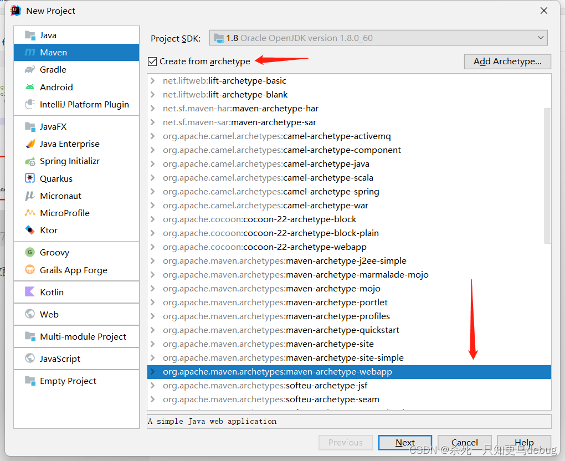Toggle the Create from archetype checkbox
The image size is (565, 461).
tap(152, 62)
